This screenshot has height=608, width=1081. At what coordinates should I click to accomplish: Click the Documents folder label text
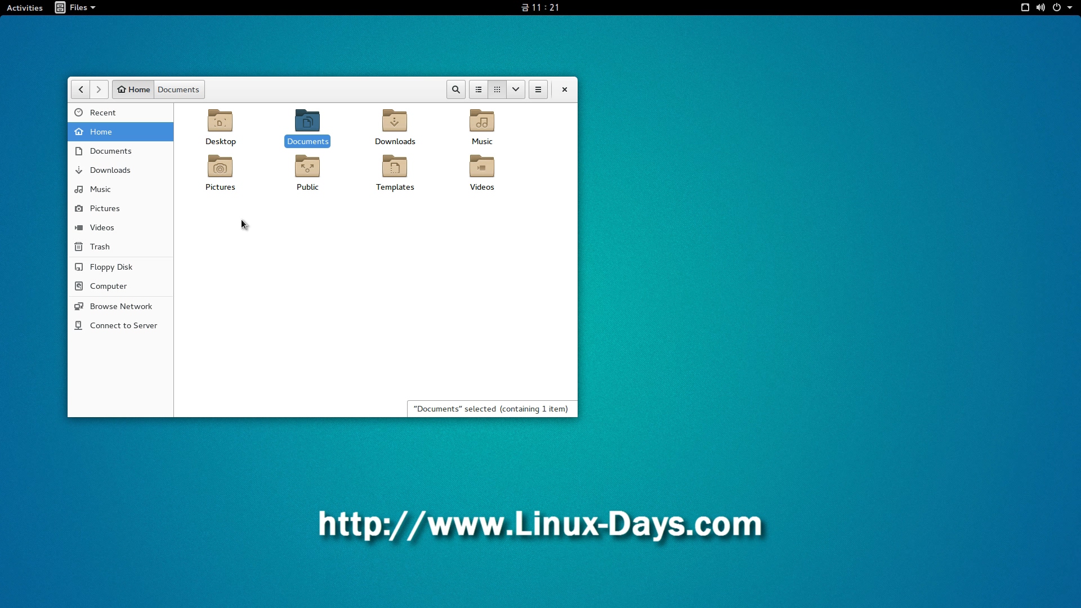[307, 141]
